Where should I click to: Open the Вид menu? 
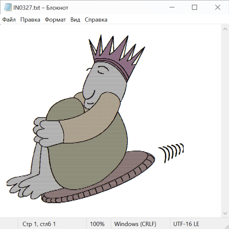click(75, 20)
